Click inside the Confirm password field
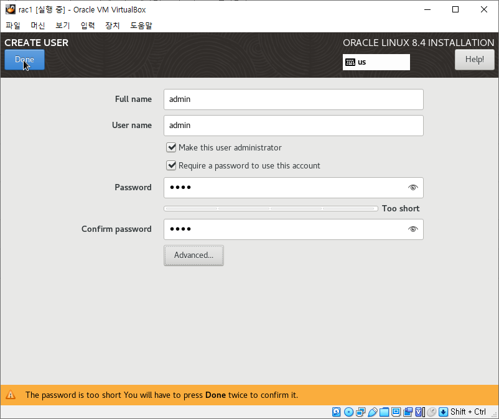The image size is (499, 419). click(294, 229)
